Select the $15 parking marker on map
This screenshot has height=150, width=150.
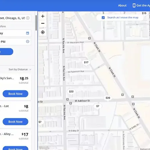(x=144, y=13)
